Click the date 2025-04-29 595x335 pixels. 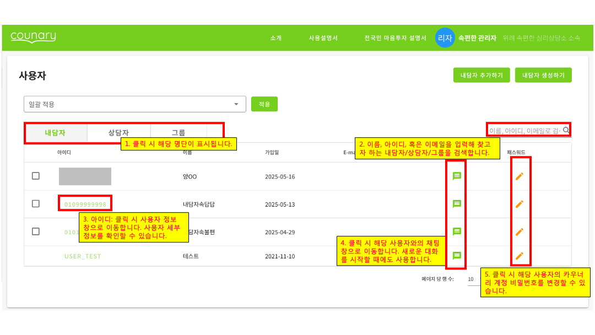tap(280, 232)
